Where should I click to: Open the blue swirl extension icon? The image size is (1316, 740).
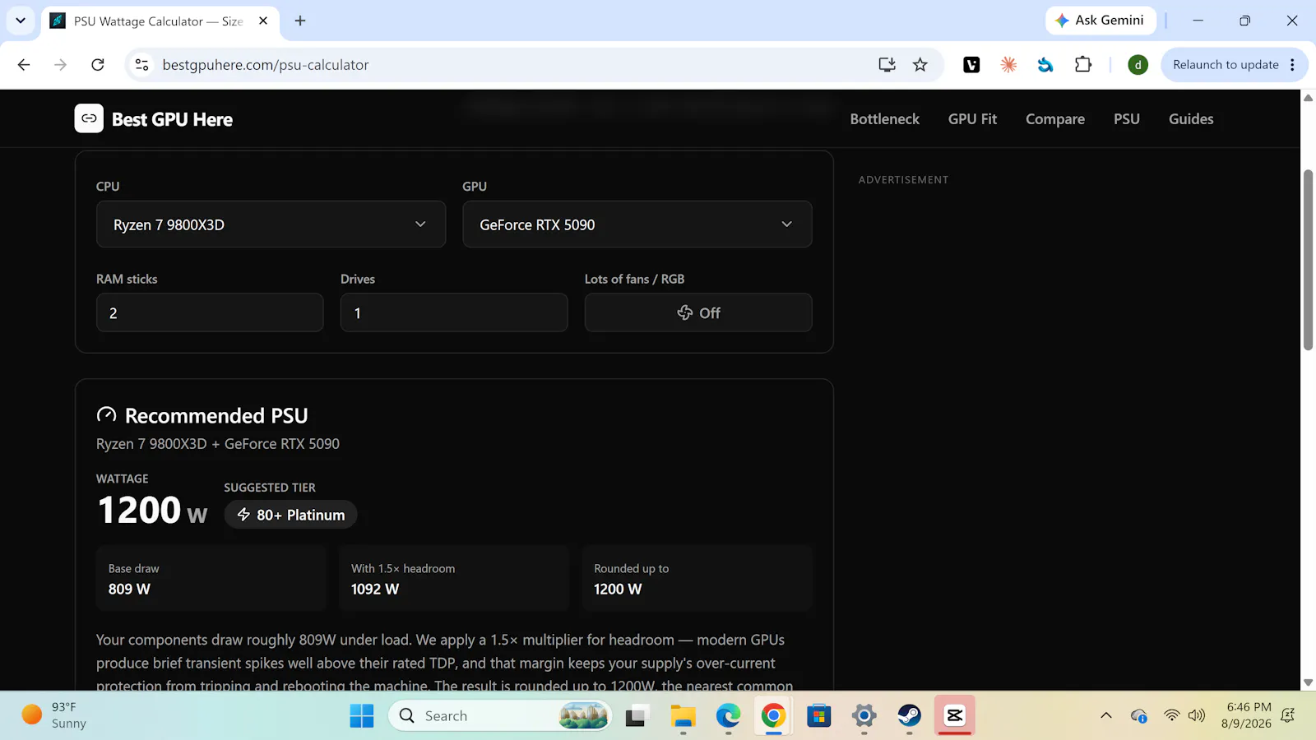tap(1045, 65)
